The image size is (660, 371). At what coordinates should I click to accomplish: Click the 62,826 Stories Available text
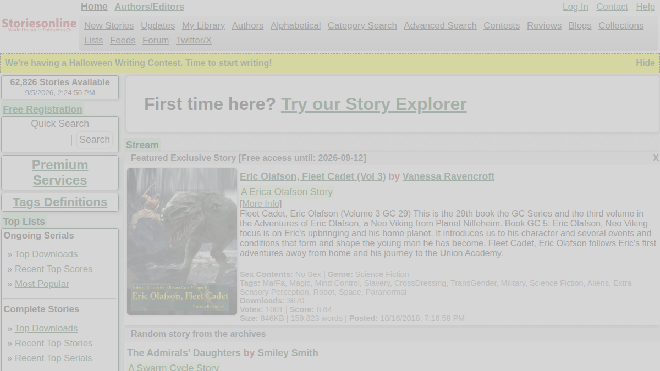pos(60,82)
